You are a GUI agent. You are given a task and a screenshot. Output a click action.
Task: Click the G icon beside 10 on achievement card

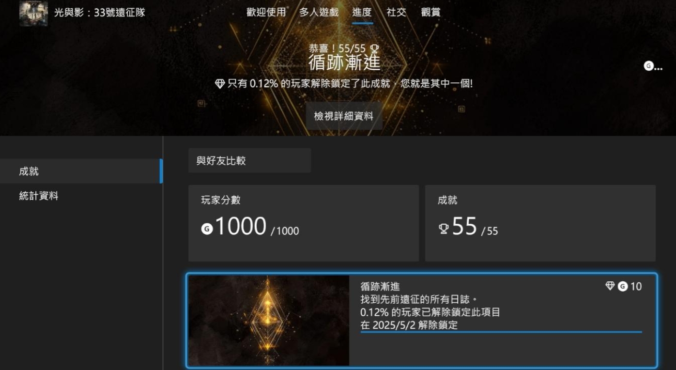(x=623, y=287)
